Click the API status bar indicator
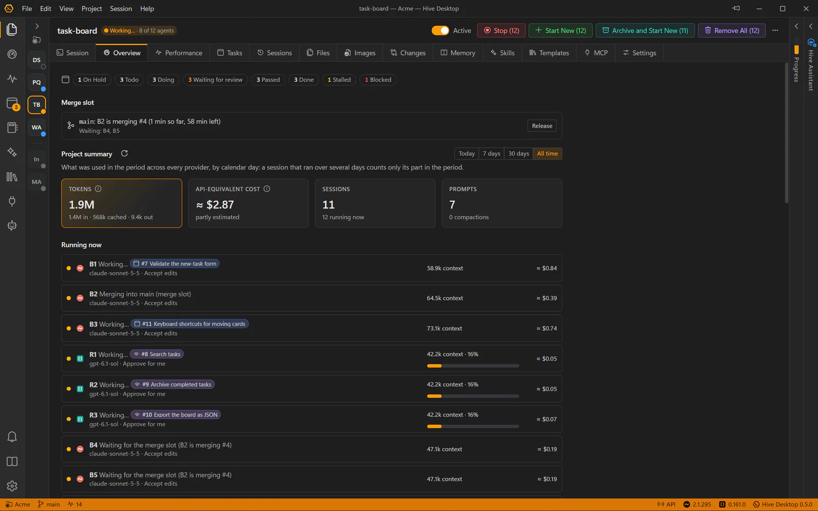 [666, 504]
